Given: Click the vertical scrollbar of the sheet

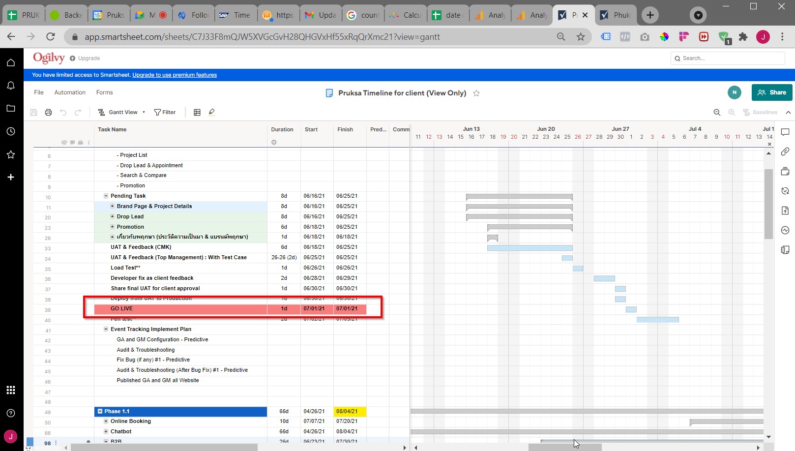Looking at the screenshot, I should [x=768, y=204].
